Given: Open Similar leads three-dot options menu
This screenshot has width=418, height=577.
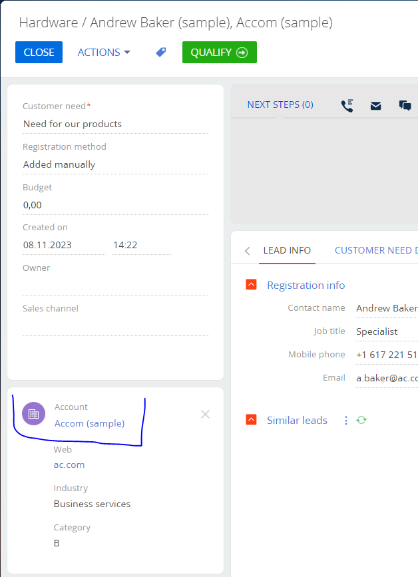Looking at the screenshot, I should tap(346, 420).
